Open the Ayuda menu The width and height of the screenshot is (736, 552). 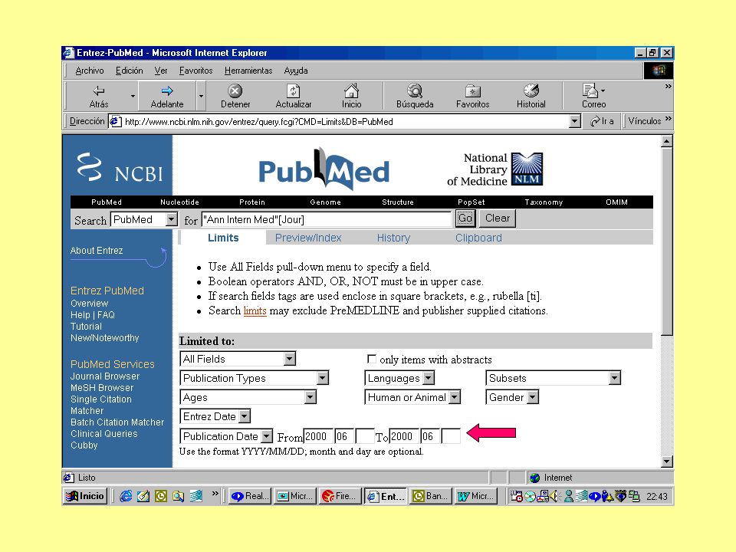pos(296,71)
